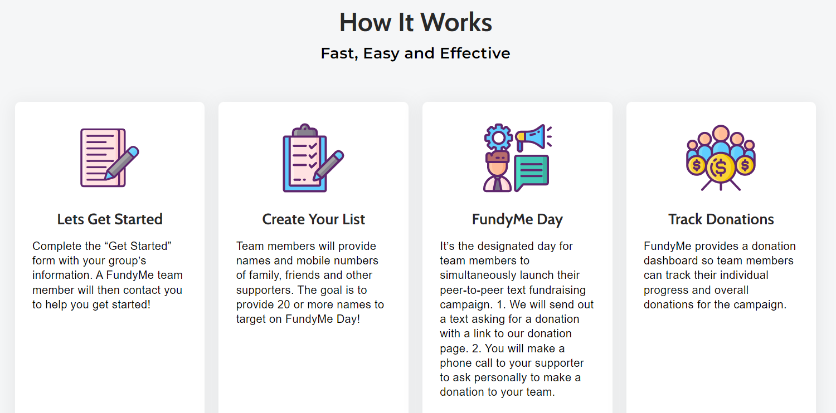Click the Fast, Easy and Effective subtitle

[x=416, y=53]
